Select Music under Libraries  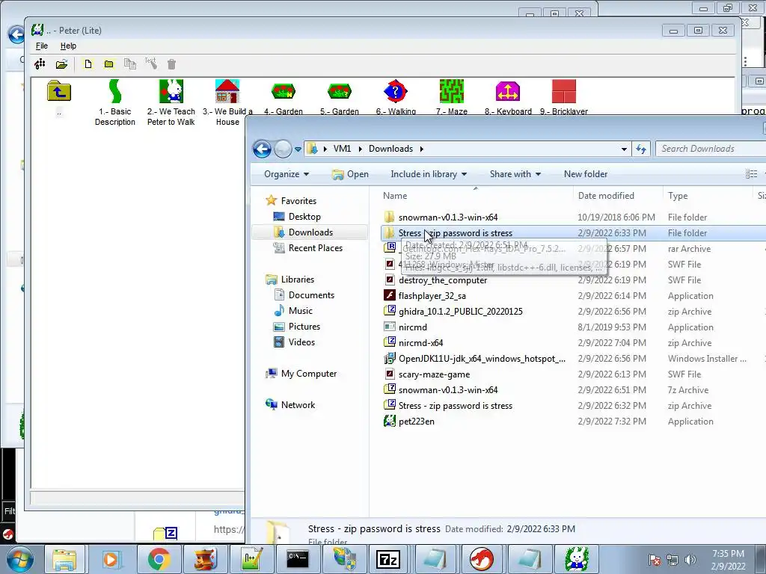click(x=301, y=311)
